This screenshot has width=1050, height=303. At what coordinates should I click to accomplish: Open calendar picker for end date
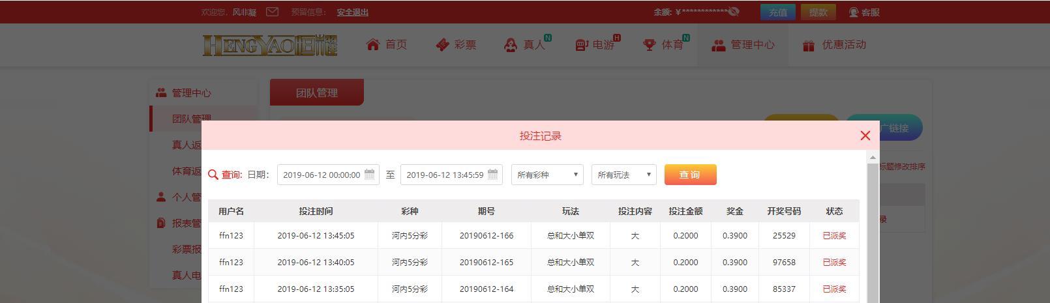(492, 175)
